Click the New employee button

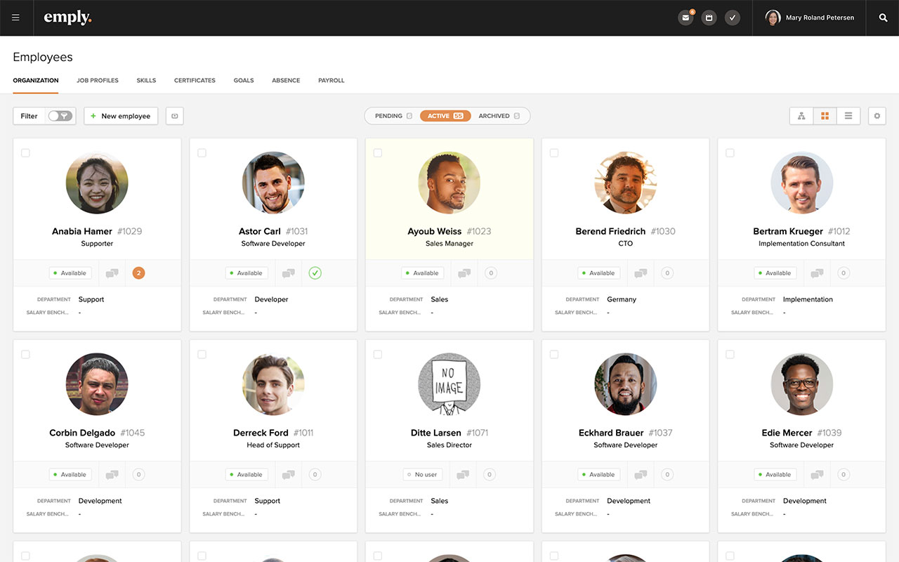(121, 116)
